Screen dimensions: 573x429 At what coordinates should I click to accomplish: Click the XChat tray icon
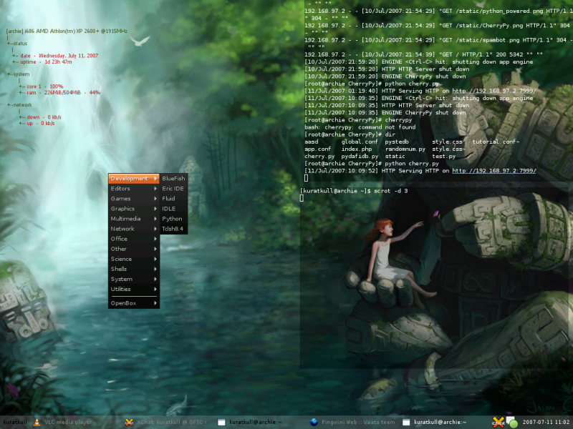pyautogui.click(x=499, y=422)
